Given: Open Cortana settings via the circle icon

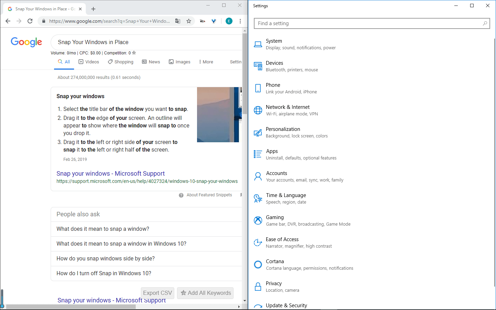Looking at the screenshot, I should point(258,264).
